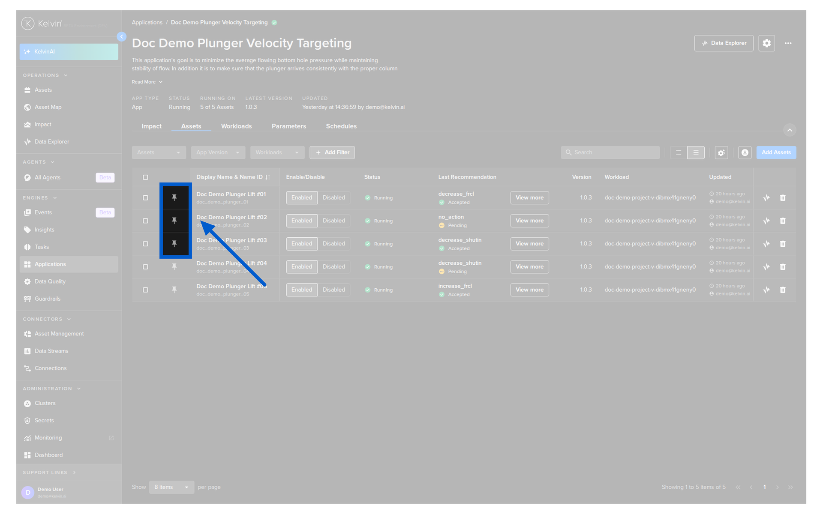The height and width of the screenshot is (514, 823).
Task: Pin the Doc Demo Plunger Lift #05 row
Action: [x=174, y=290]
